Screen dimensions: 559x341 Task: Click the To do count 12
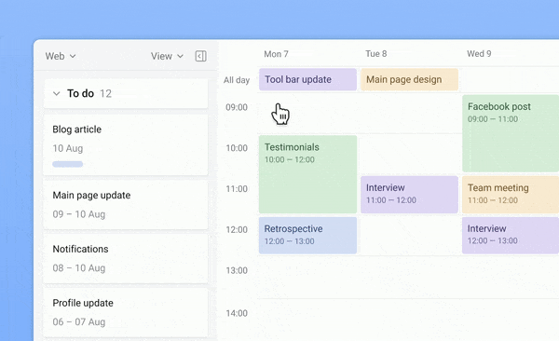pyautogui.click(x=105, y=93)
